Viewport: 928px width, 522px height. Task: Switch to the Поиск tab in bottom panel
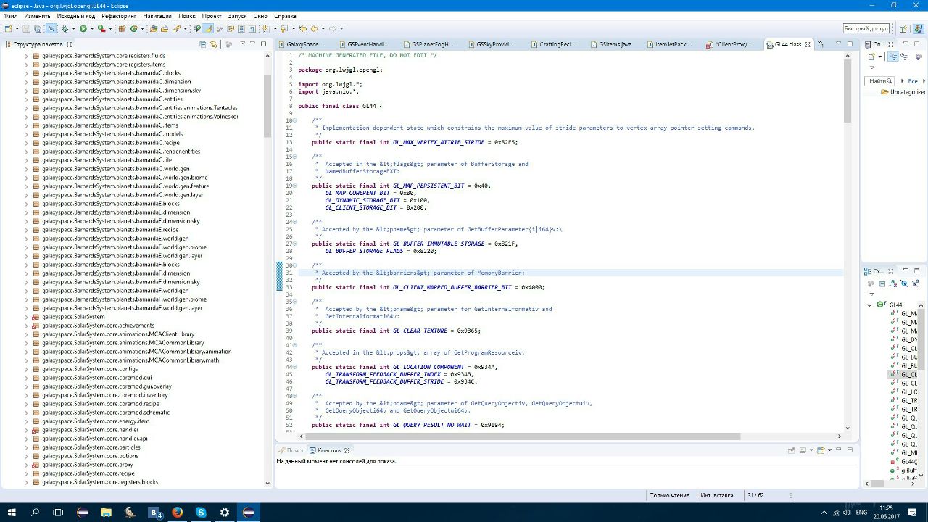point(291,450)
